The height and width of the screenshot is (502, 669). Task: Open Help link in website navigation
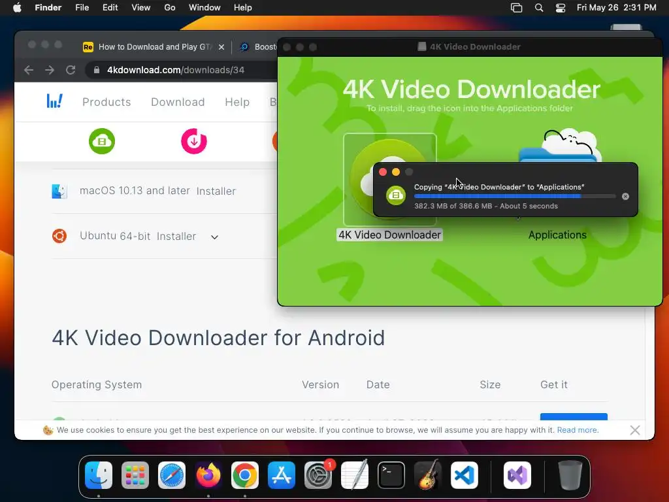pyautogui.click(x=237, y=102)
